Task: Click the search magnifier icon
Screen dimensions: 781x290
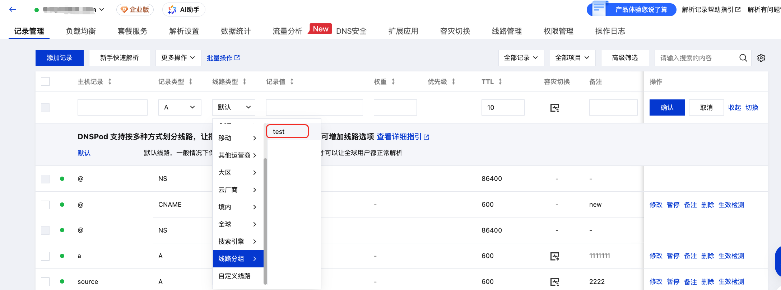Action: pos(743,58)
